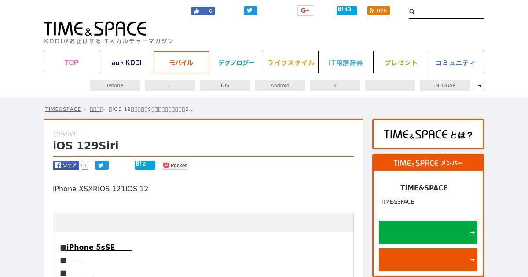Save article with the Pocket button
Viewport: 528px width, 277px height.
175,165
